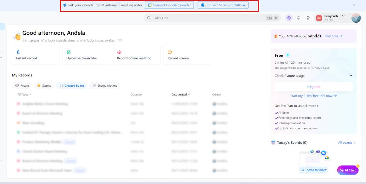This screenshot has height=184, width=366.
Task: Select the Starred records tab
Action: pos(44,86)
